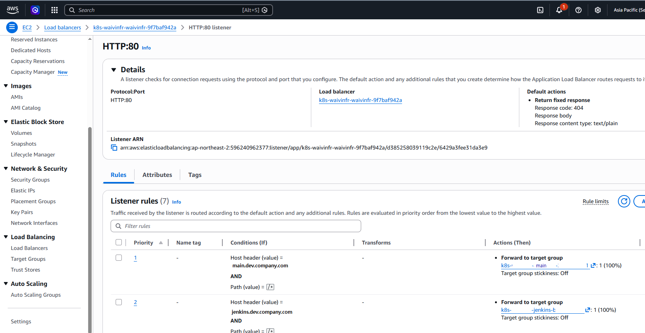Switch to the Tags tab

tap(195, 175)
